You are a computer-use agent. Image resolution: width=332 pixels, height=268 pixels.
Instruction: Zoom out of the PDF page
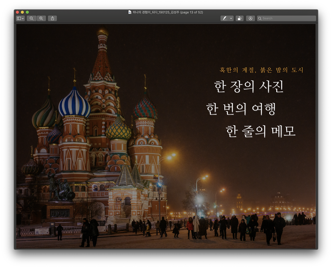[x=31, y=18]
